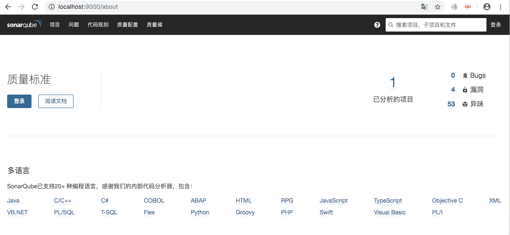Open the RPG language link
The width and height of the screenshot is (510, 235).
tap(287, 201)
